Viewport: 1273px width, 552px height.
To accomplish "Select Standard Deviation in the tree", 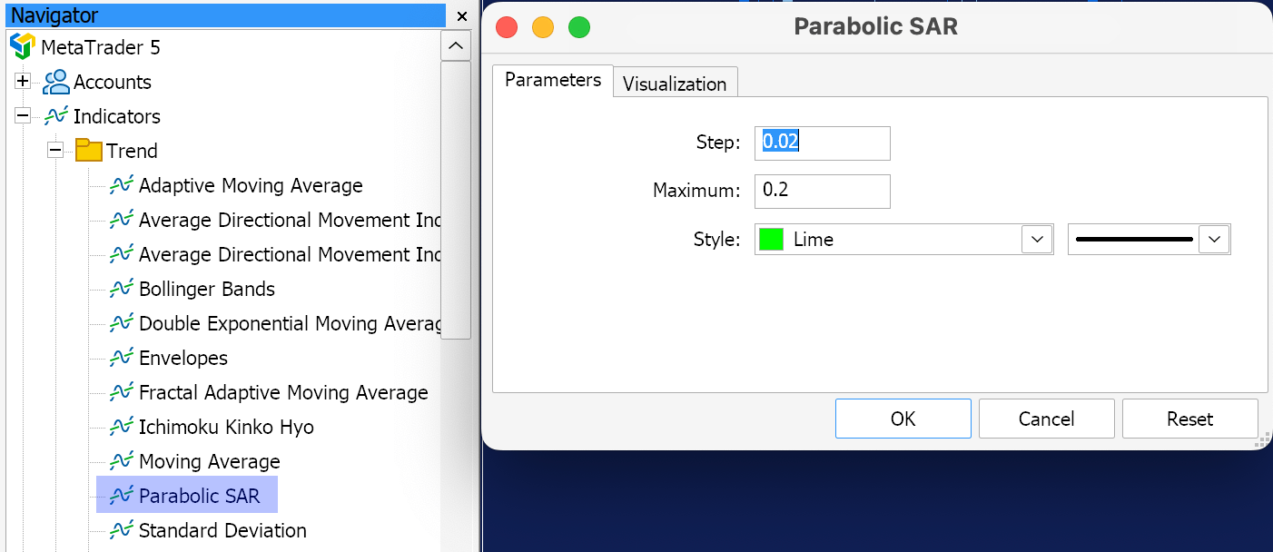I will [x=222, y=530].
